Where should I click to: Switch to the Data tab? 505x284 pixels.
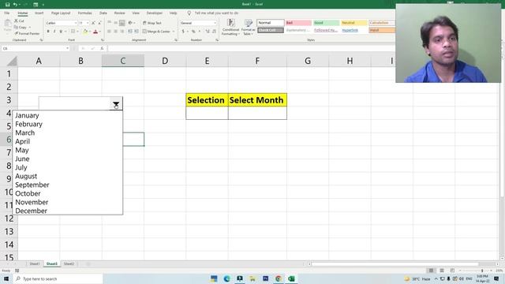[x=103, y=13]
